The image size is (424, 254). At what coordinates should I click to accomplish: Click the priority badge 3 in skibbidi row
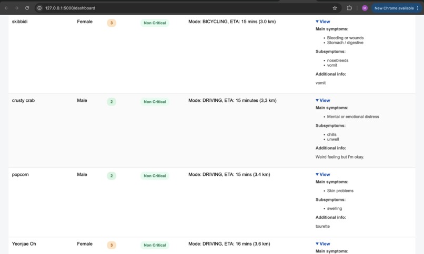point(112,23)
